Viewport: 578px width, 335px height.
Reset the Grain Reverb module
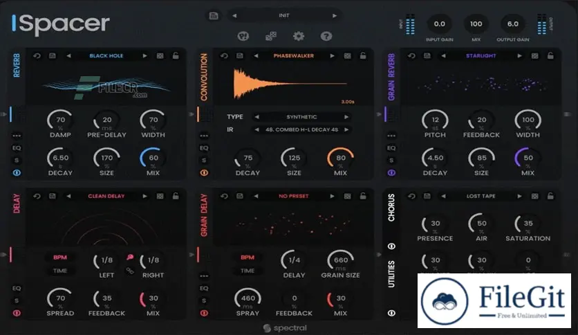pyautogui.click(x=411, y=55)
